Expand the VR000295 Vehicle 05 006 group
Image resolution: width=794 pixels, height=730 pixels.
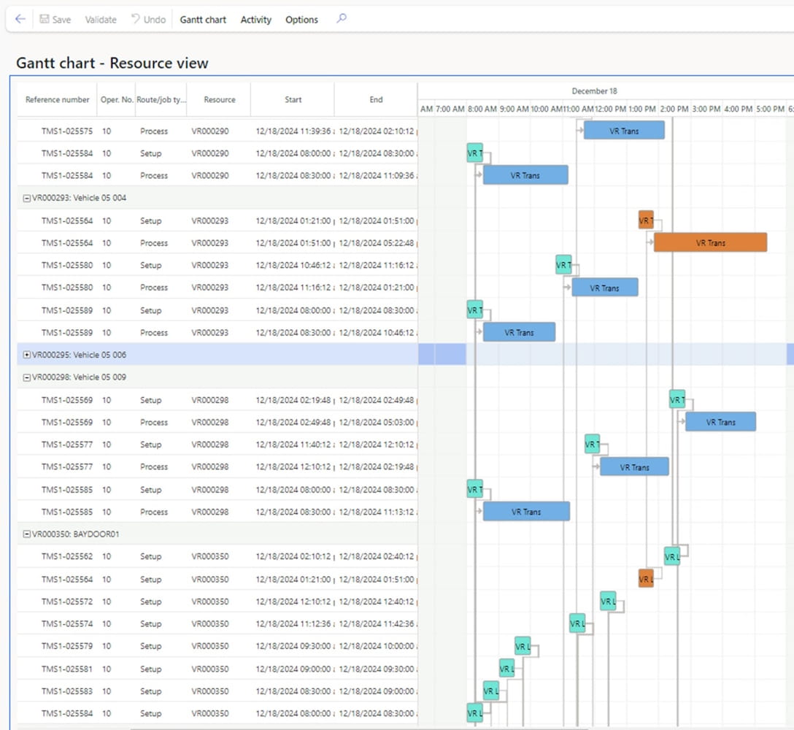(x=27, y=355)
